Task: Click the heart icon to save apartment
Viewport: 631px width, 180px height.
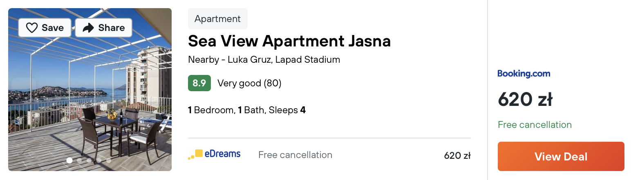Action: click(32, 28)
